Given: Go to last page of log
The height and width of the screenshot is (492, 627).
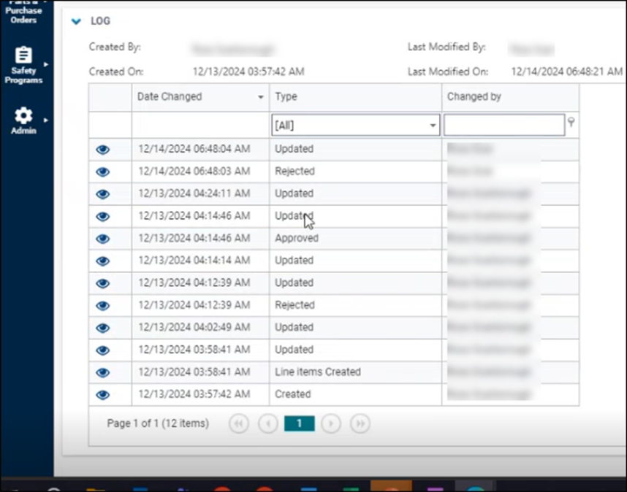Looking at the screenshot, I should click(x=360, y=423).
